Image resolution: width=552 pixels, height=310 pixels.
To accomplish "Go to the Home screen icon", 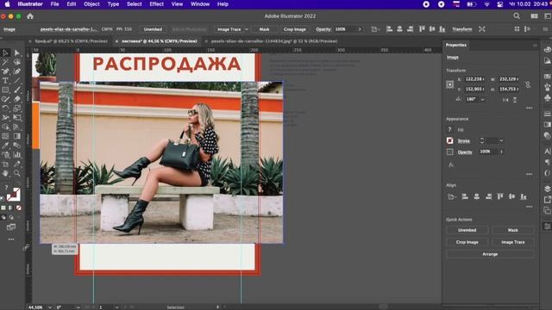I will click(x=30, y=16).
